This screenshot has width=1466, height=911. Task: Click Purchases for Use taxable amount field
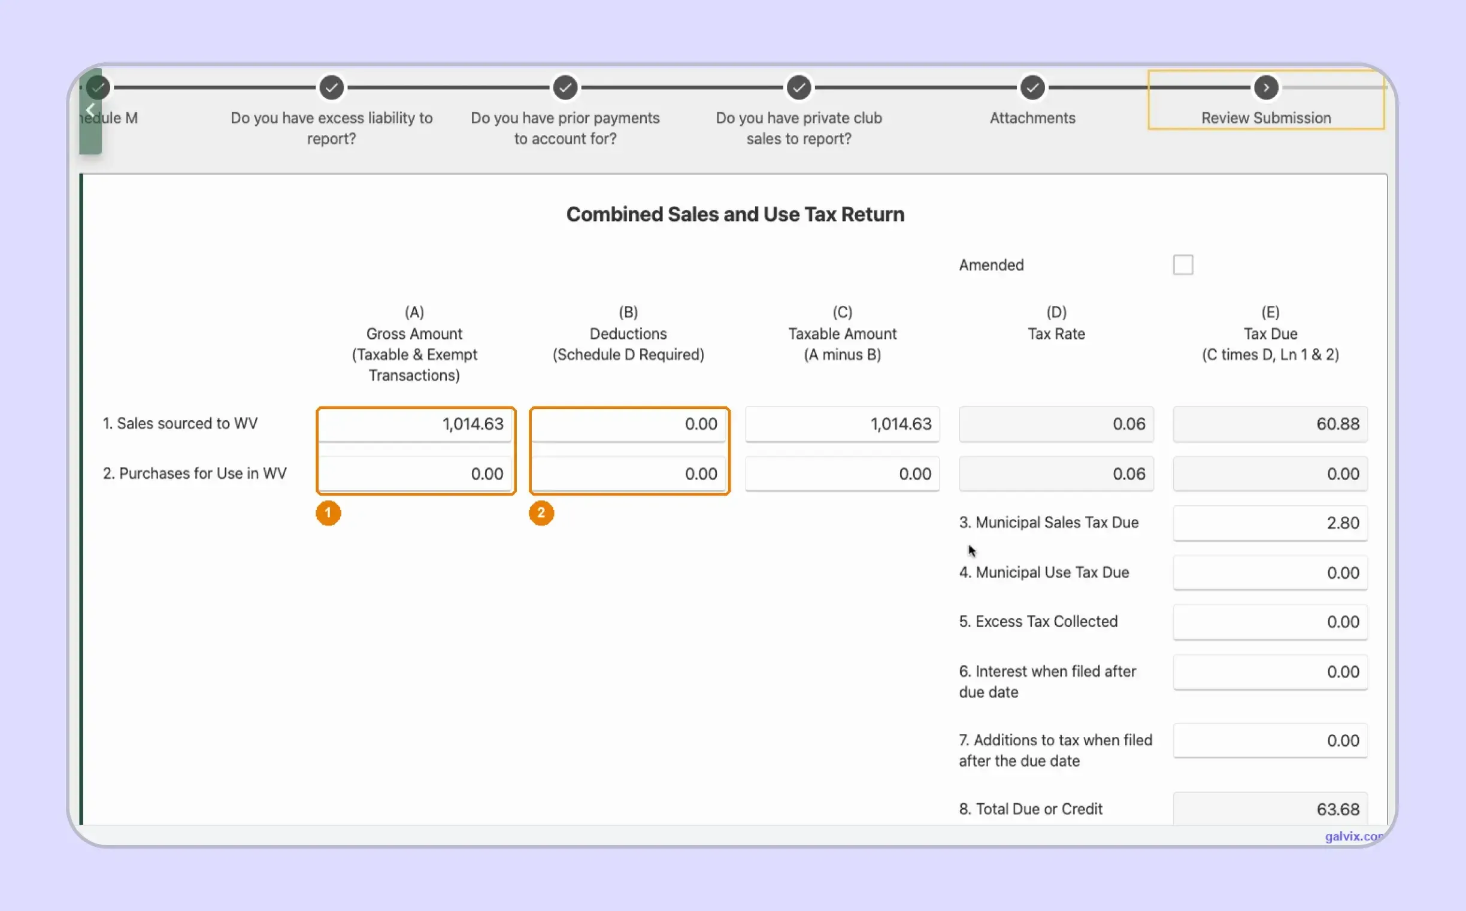(842, 474)
